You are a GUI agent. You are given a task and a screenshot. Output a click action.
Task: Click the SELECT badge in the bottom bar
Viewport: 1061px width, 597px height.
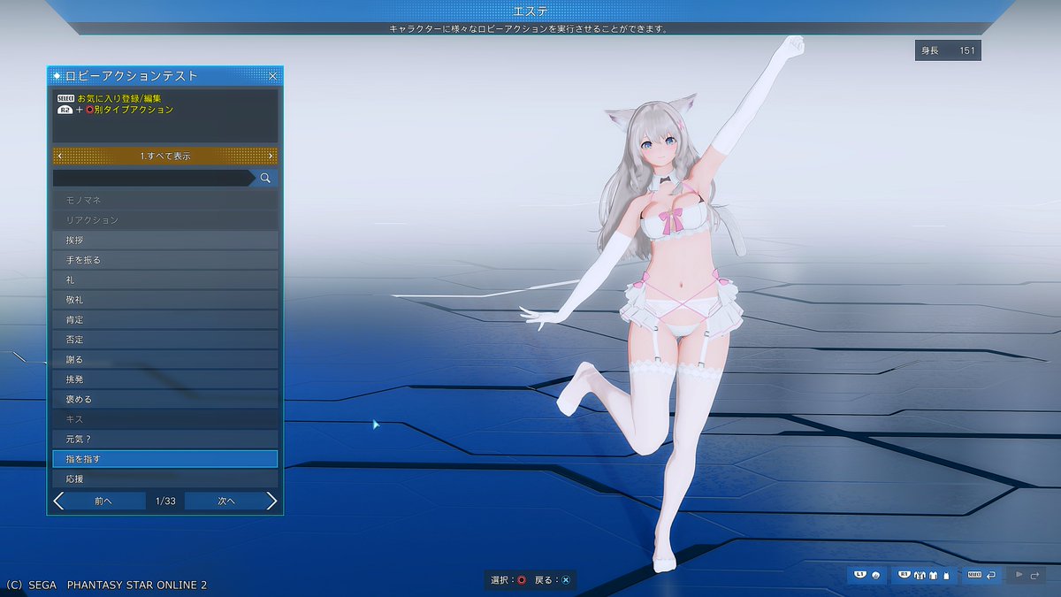click(x=974, y=575)
